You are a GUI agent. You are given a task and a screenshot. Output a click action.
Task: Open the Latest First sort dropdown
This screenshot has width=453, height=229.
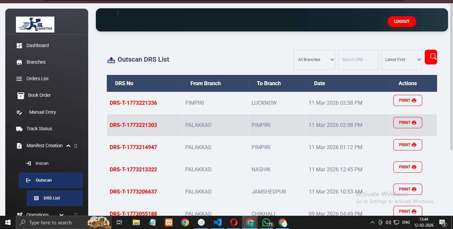[401, 60]
